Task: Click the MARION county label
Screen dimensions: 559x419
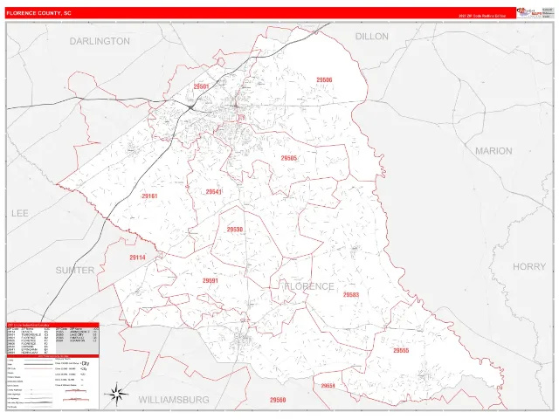Action: click(x=493, y=151)
